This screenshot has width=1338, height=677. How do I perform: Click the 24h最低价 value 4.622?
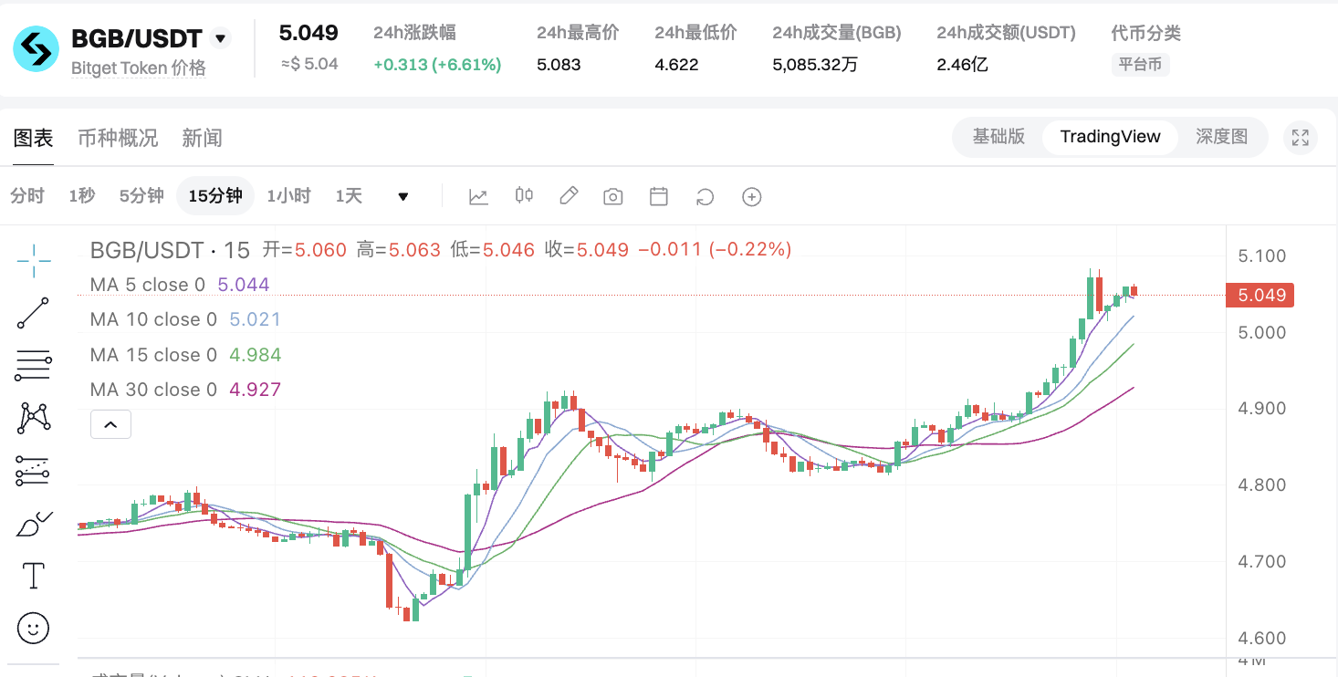(676, 65)
